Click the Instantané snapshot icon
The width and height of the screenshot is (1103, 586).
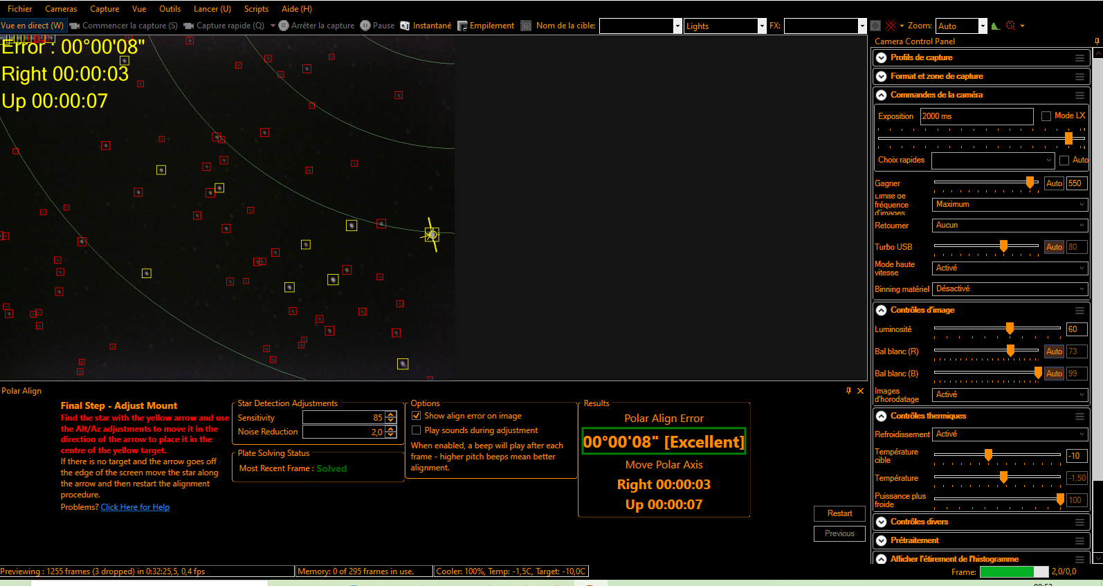[x=405, y=26]
